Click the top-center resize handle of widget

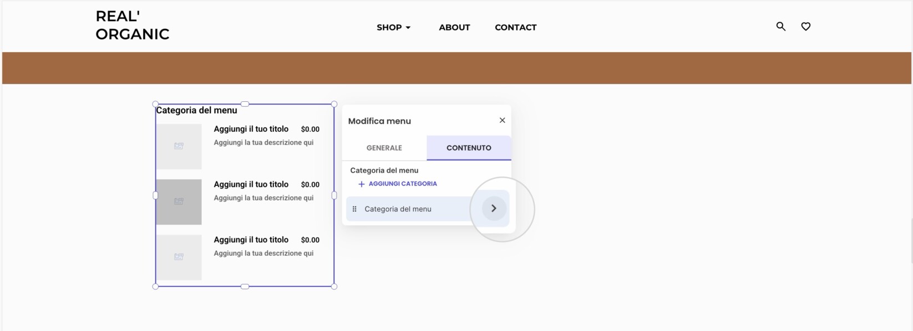point(245,104)
